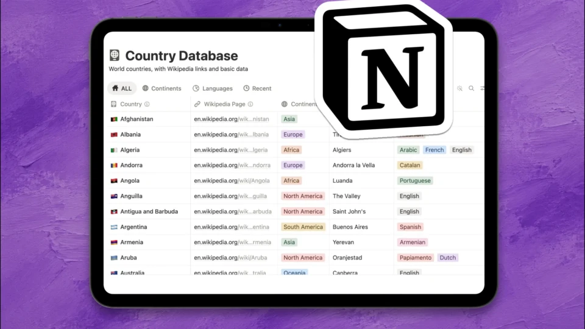
Task: Click the info icon beside Wikipedia Page
Action: click(250, 104)
